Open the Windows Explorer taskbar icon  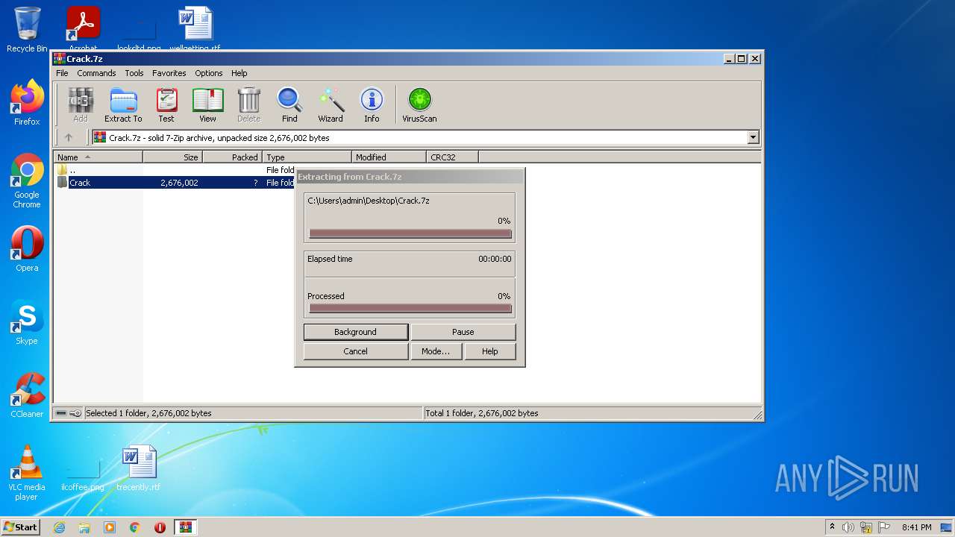[x=84, y=527]
